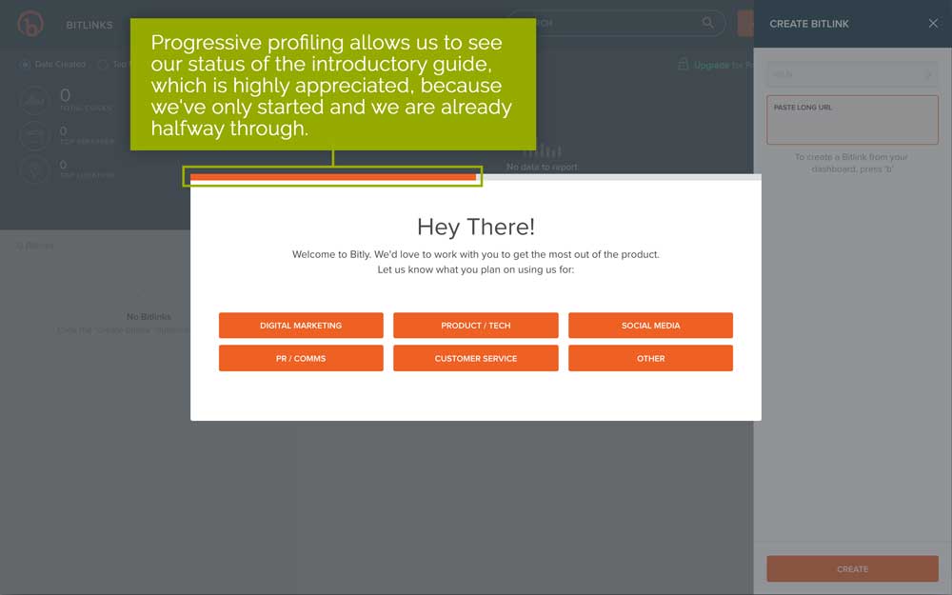Choose the Social Media option
The width and height of the screenshot is (952, 595).
tap(650, 326)
